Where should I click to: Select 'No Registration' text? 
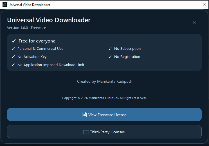click(x=127, y=57)
